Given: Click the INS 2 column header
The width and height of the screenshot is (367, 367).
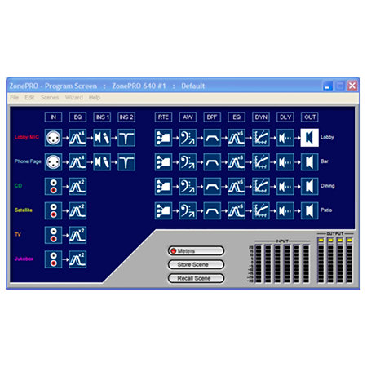Looking at the screenshot, I should (x=126, y=117).
